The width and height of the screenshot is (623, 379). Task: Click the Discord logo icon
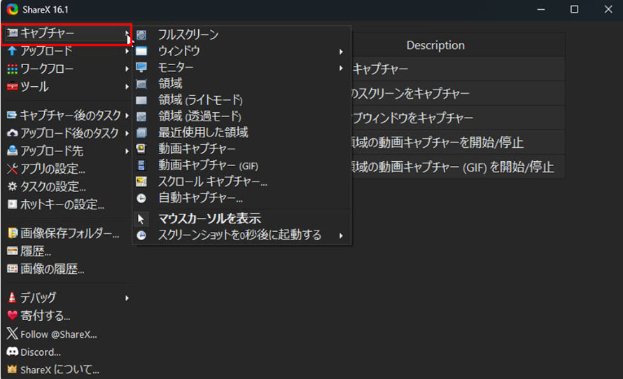tap(13, 352)
